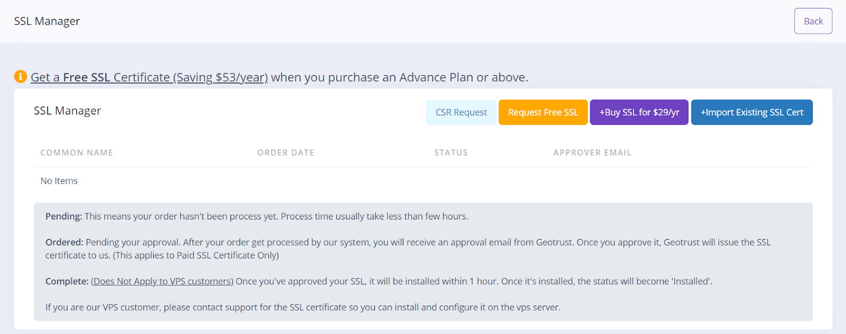Select +Buy SSL for $29/yr
846x334 pixels.
pyautogui.click(x=639, y=112)
